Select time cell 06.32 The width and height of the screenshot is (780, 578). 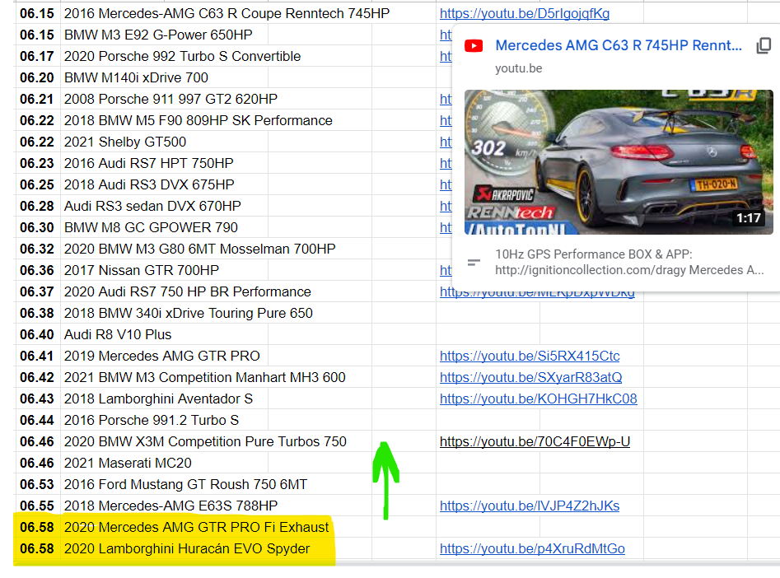coord(37,249)
